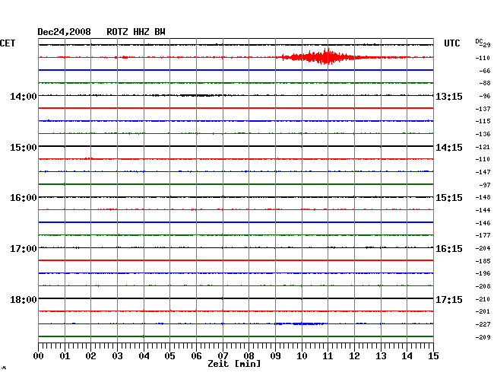Click minute 02 on the time axis

tap(90, 355)
